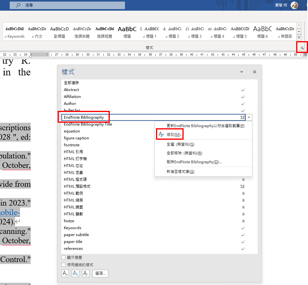Click the 修改 pen icon
This screenshot has width=308, height=285.
(x=161, y=134)
